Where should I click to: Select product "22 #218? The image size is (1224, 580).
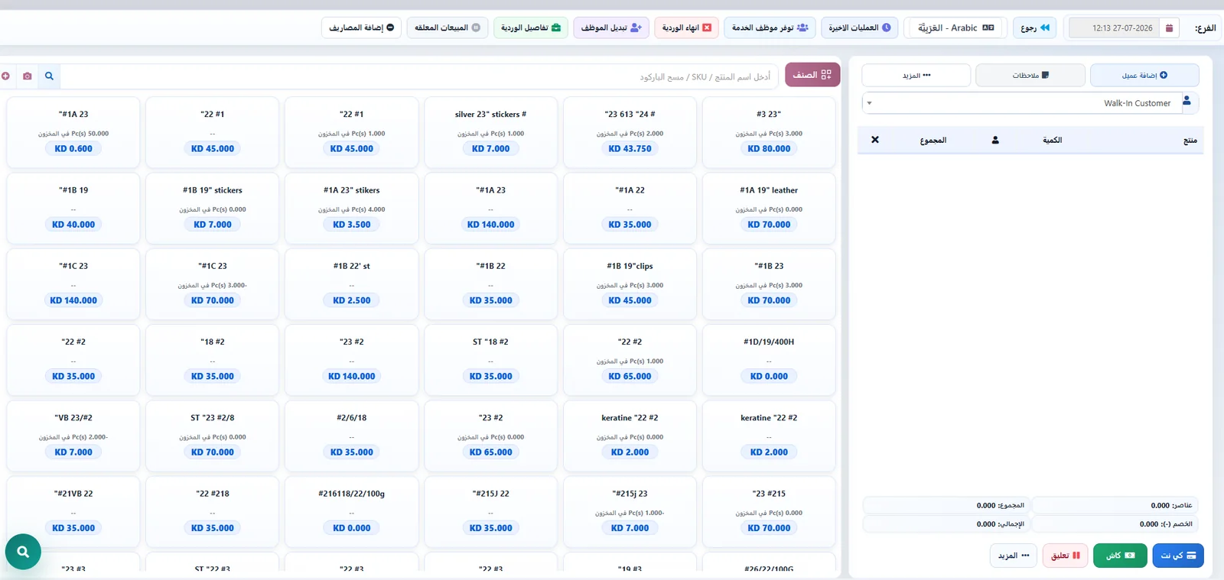click(212, 511)
